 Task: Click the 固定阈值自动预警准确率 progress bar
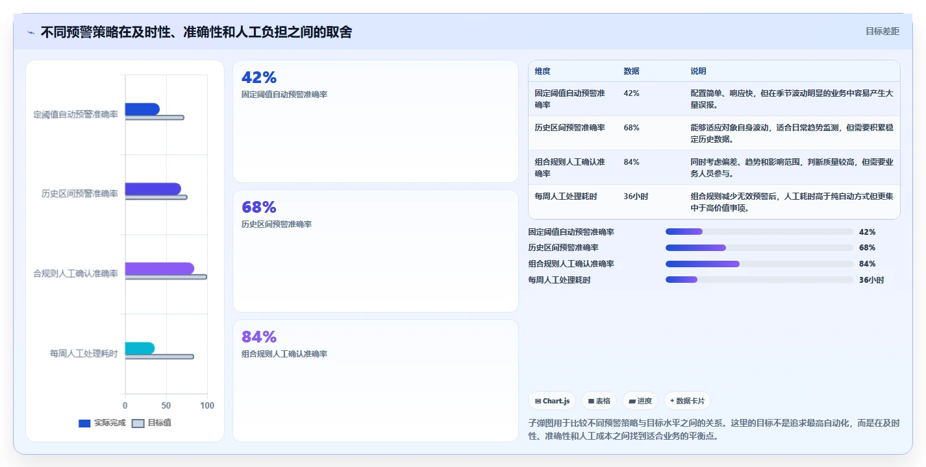[759, 232]
